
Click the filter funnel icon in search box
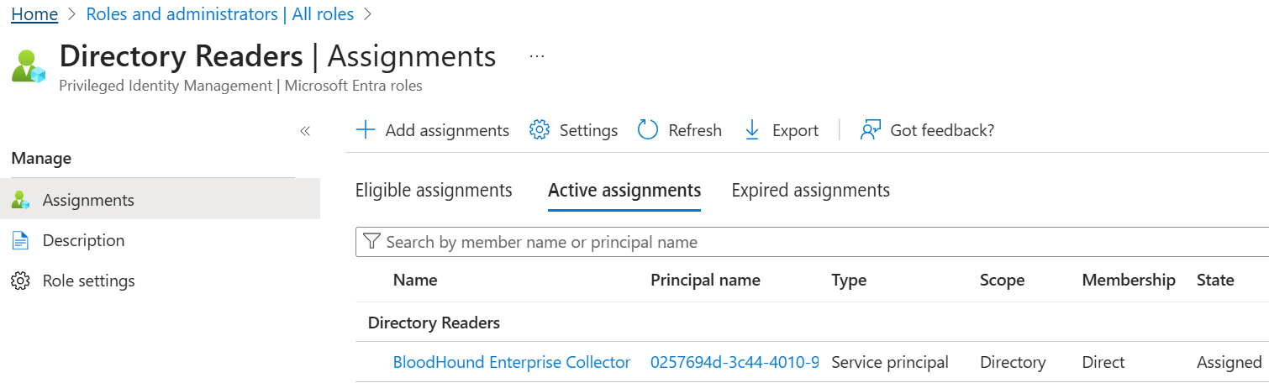[371, 243]
